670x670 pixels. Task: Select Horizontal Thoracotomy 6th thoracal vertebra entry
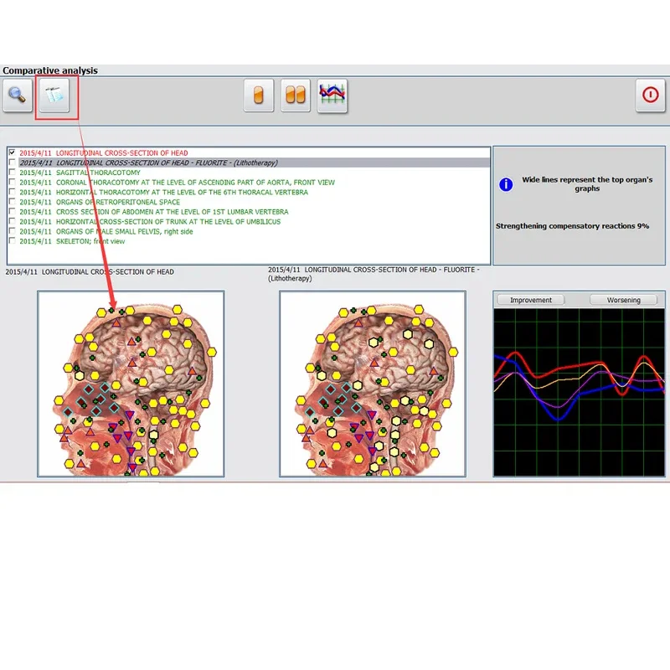[163, 192]
